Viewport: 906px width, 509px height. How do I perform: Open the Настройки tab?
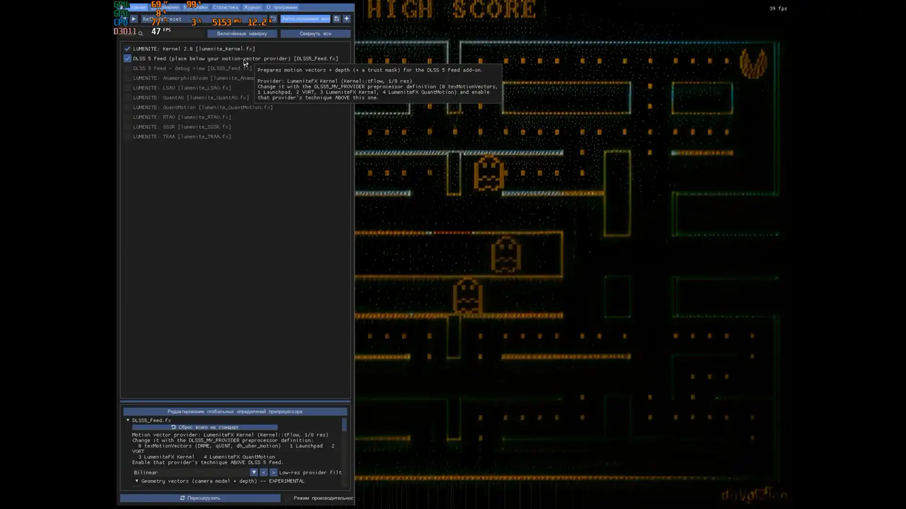pyautogui.click(x=196, y=7)
